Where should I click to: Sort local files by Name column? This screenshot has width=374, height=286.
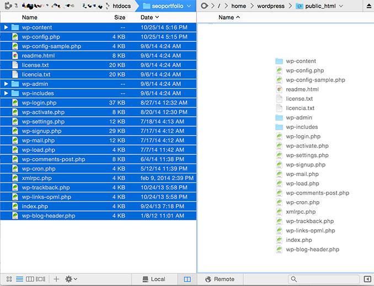(x=30, y=18)
